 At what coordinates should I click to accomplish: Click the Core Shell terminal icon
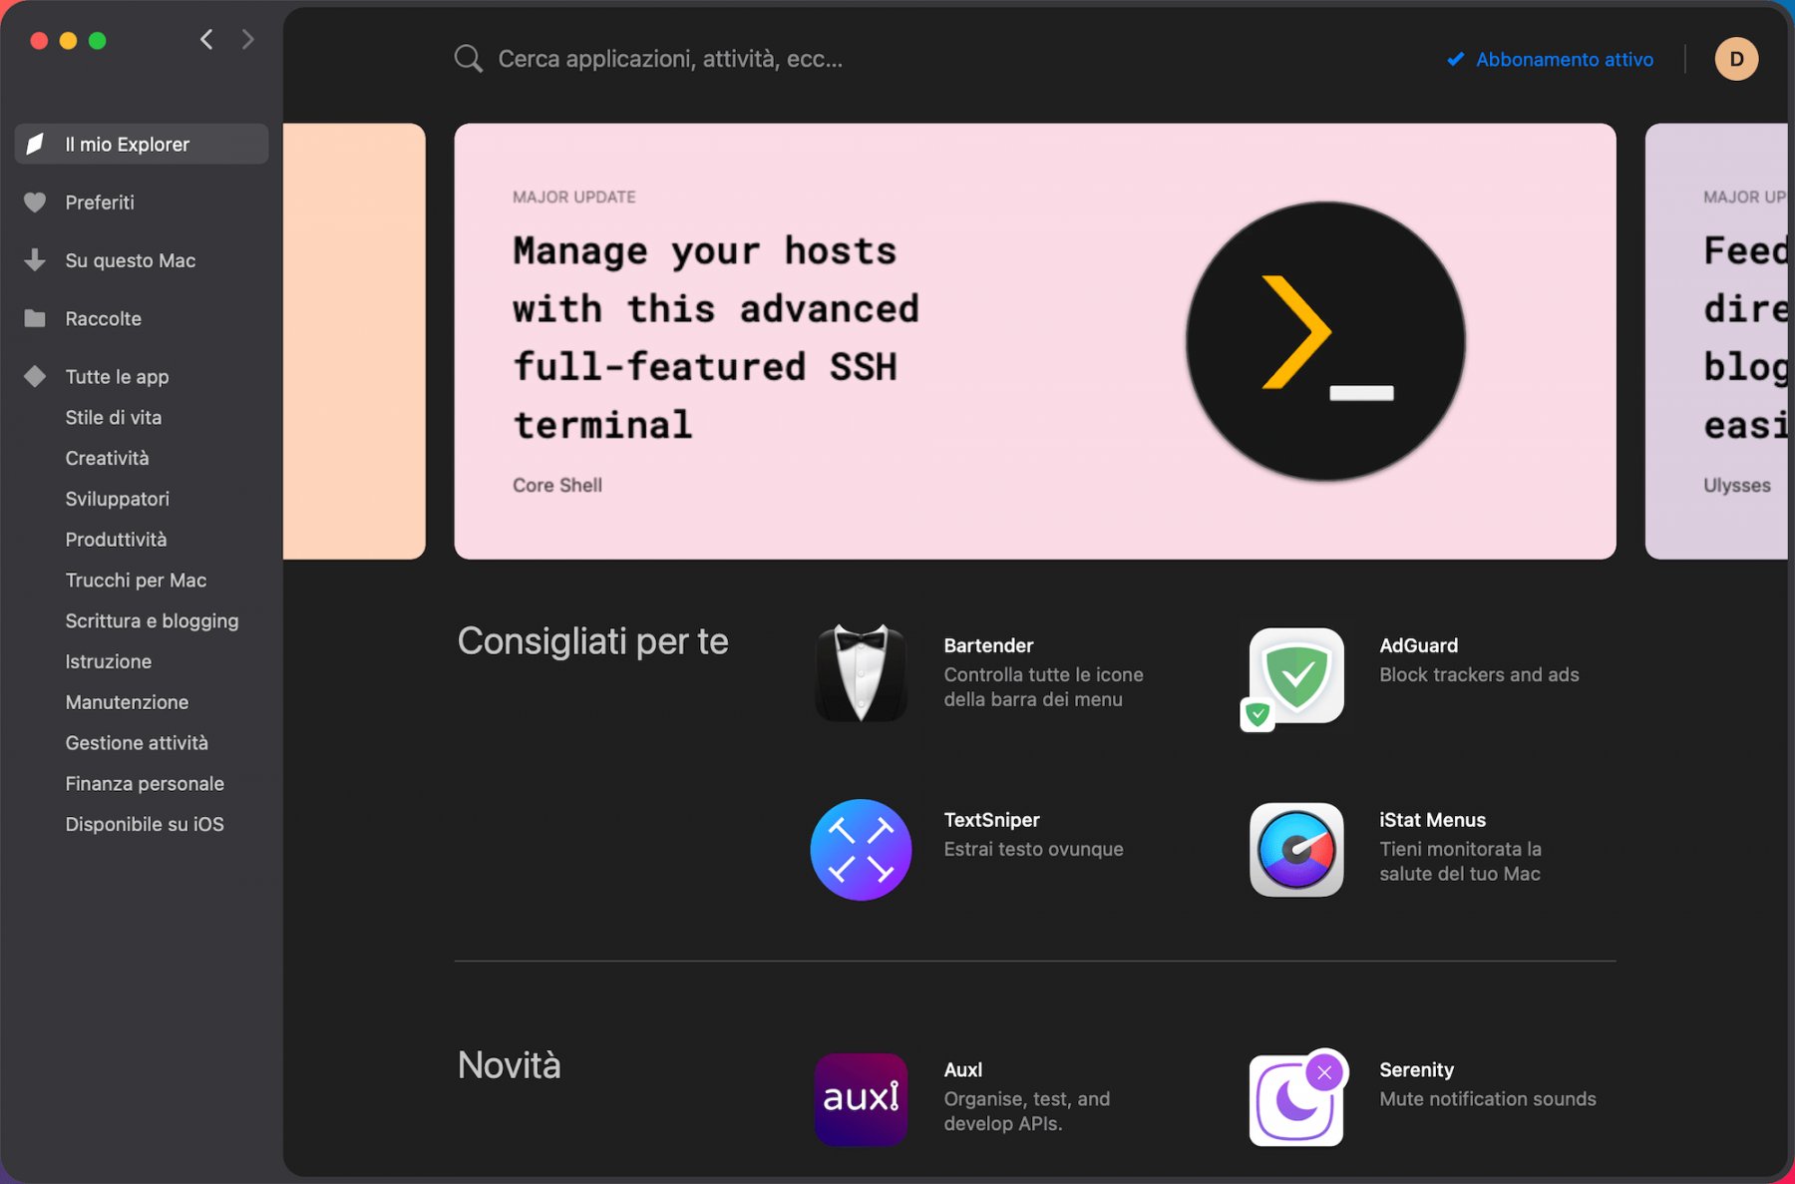pyautogui.click(x=1324, y=341)
